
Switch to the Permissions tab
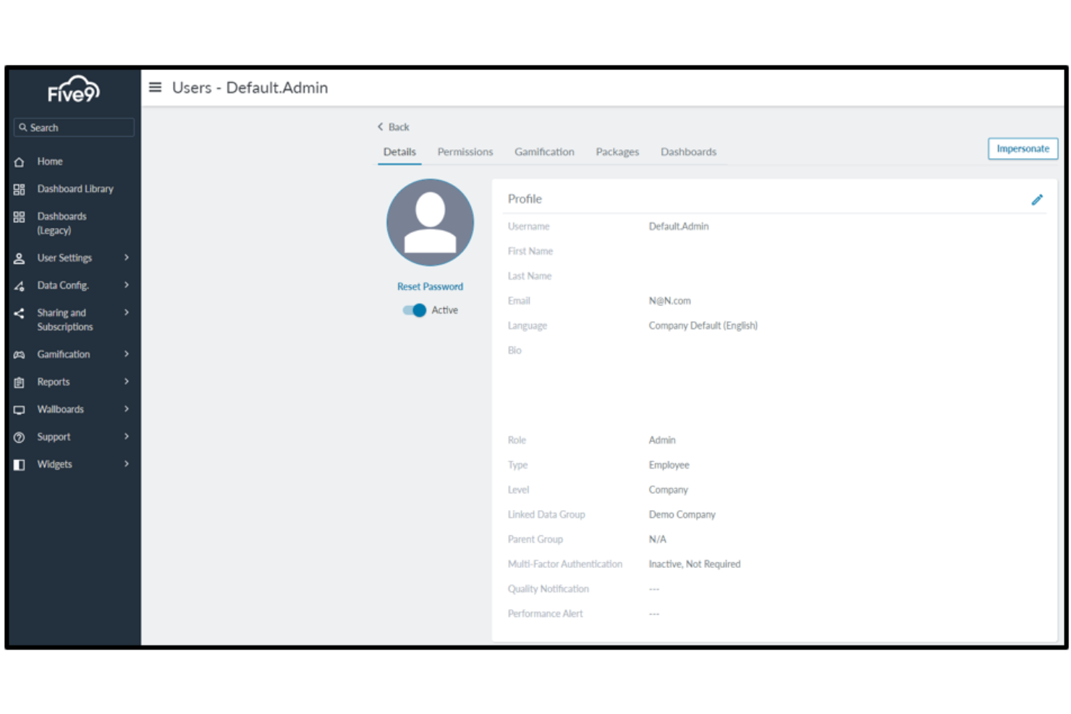[465, 152]
